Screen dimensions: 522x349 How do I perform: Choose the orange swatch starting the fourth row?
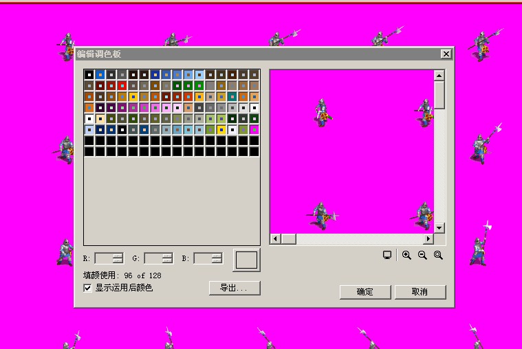pyautogui.click(x=89, y=108)
